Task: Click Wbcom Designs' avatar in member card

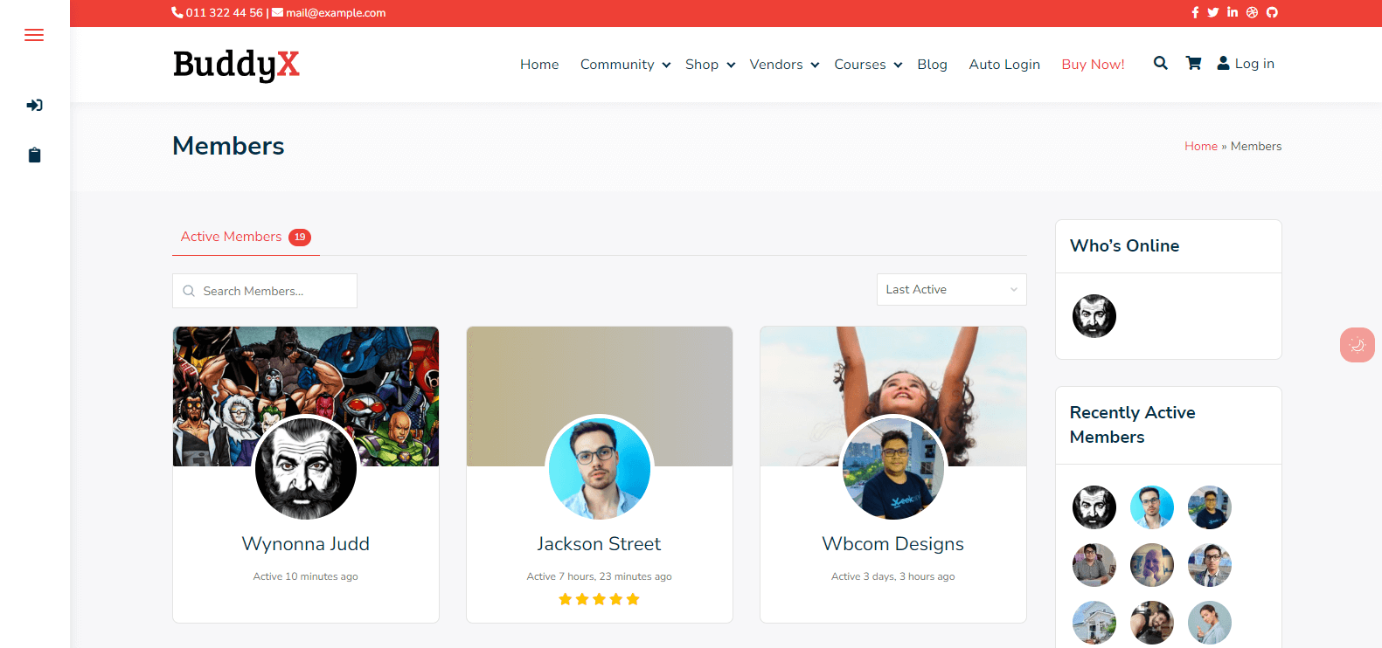Action: tap(893, 468)
